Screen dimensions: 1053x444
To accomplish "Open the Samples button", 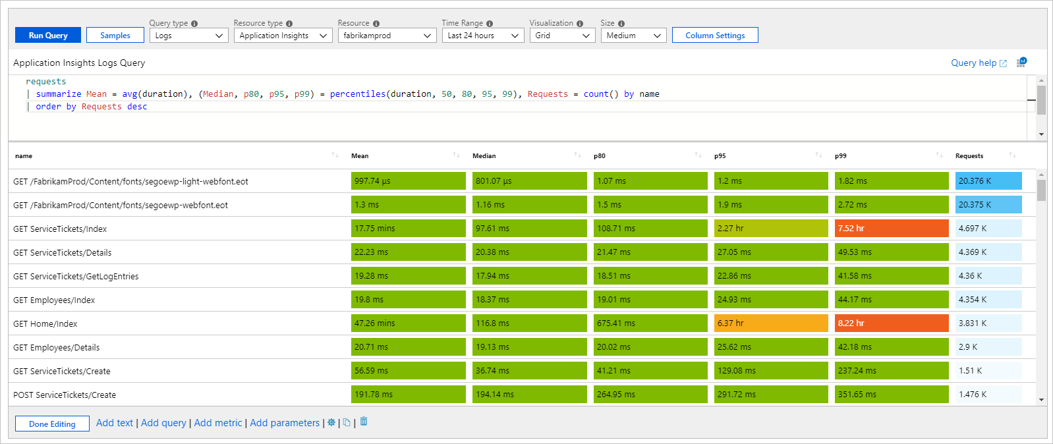I will click(115, 36).
